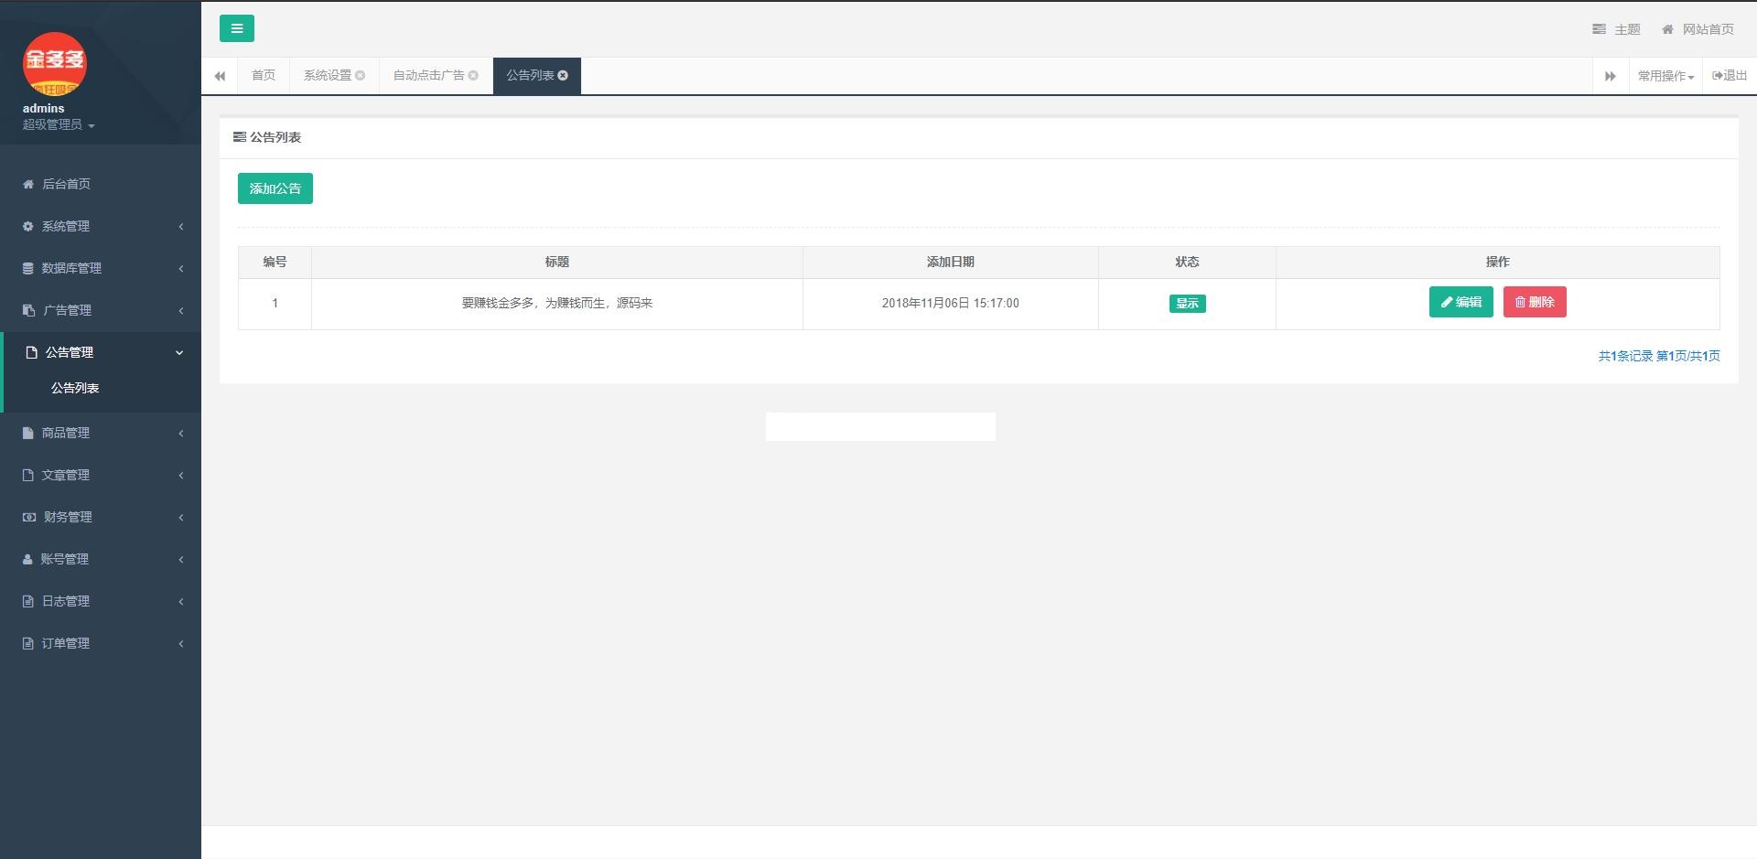Image resolution: width=1757 pixels, height=859 pixels.
Task: Click the hamburger menu toggle button
Action: tap(236, 28)
